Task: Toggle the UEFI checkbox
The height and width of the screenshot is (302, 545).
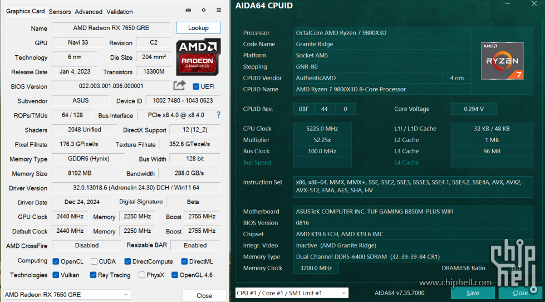Action: click(x=196, y=86)
